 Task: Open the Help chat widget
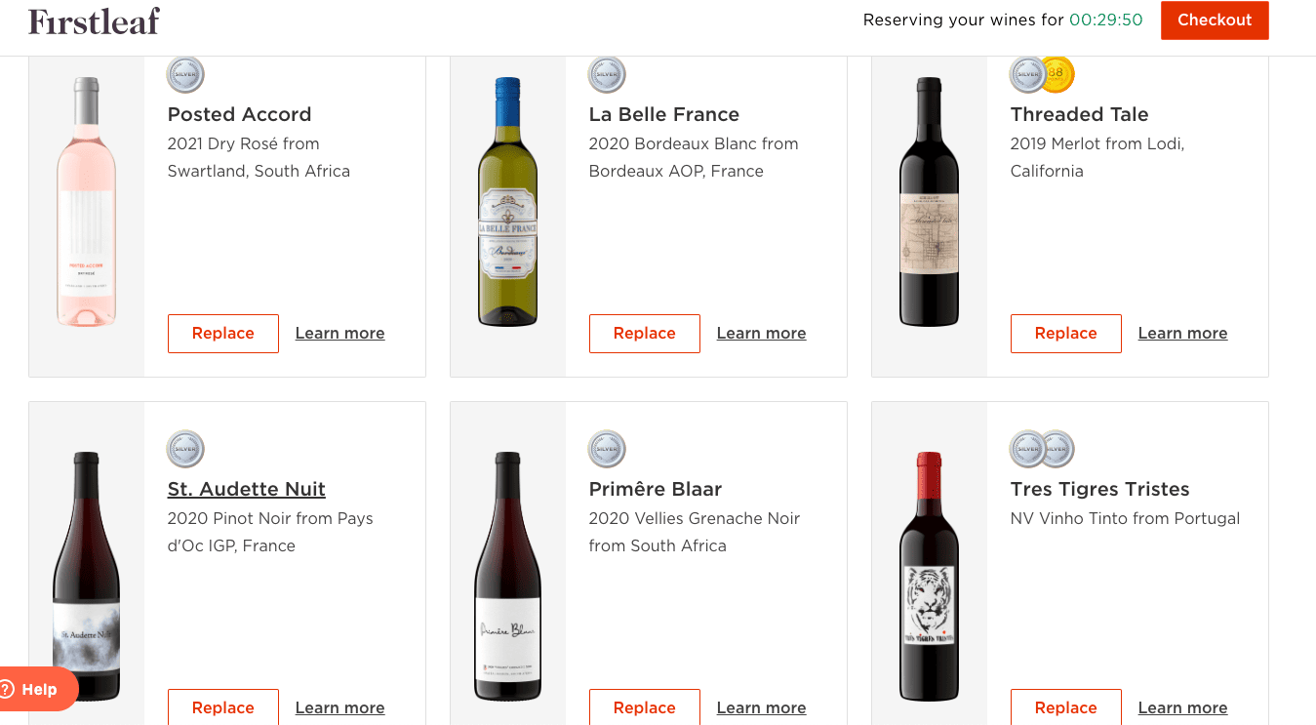pyautogui.click(x=38, y=689)
